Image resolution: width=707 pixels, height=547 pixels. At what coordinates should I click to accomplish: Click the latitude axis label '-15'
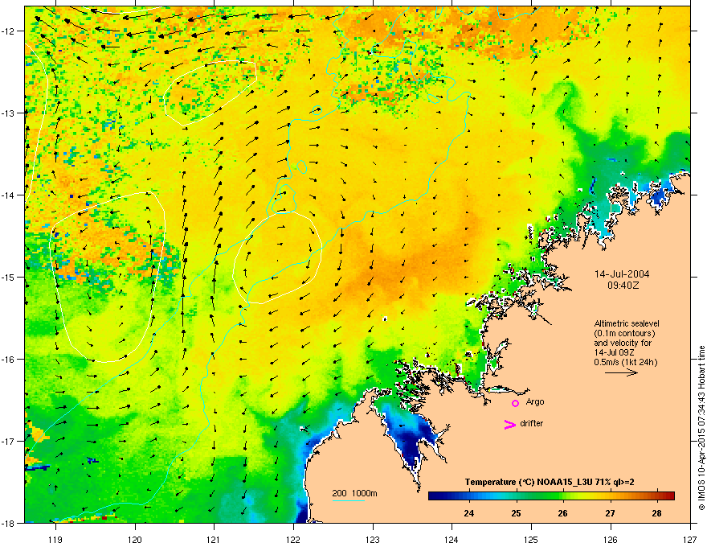pyautogui.click(x=8, y=277)
